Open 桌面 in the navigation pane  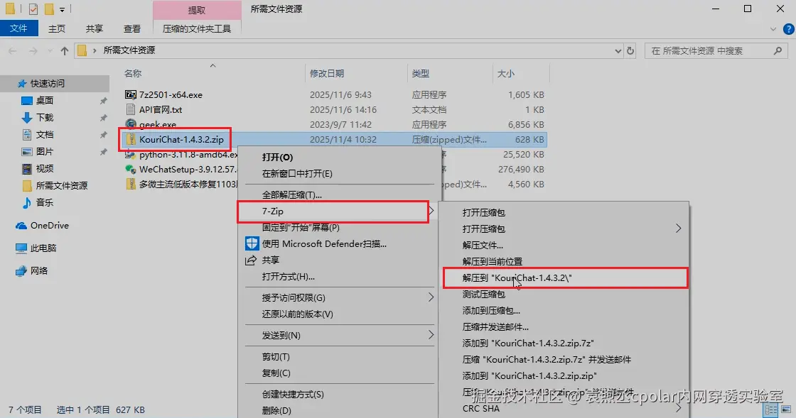45,100
